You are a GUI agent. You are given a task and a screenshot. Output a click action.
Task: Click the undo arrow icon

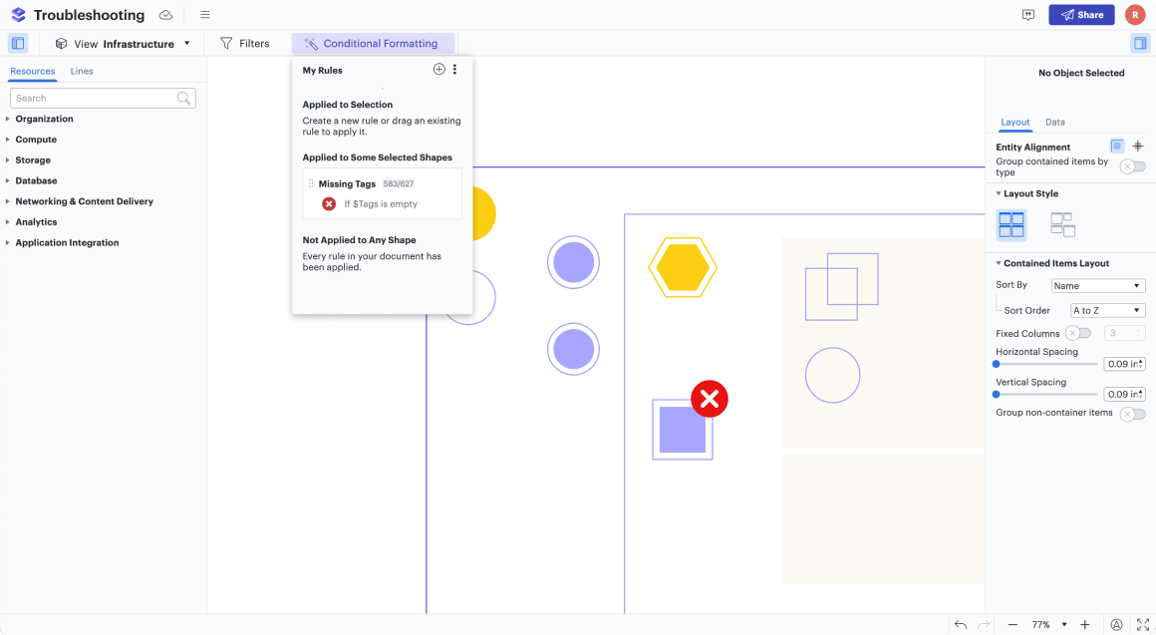[x=961, y=624]
